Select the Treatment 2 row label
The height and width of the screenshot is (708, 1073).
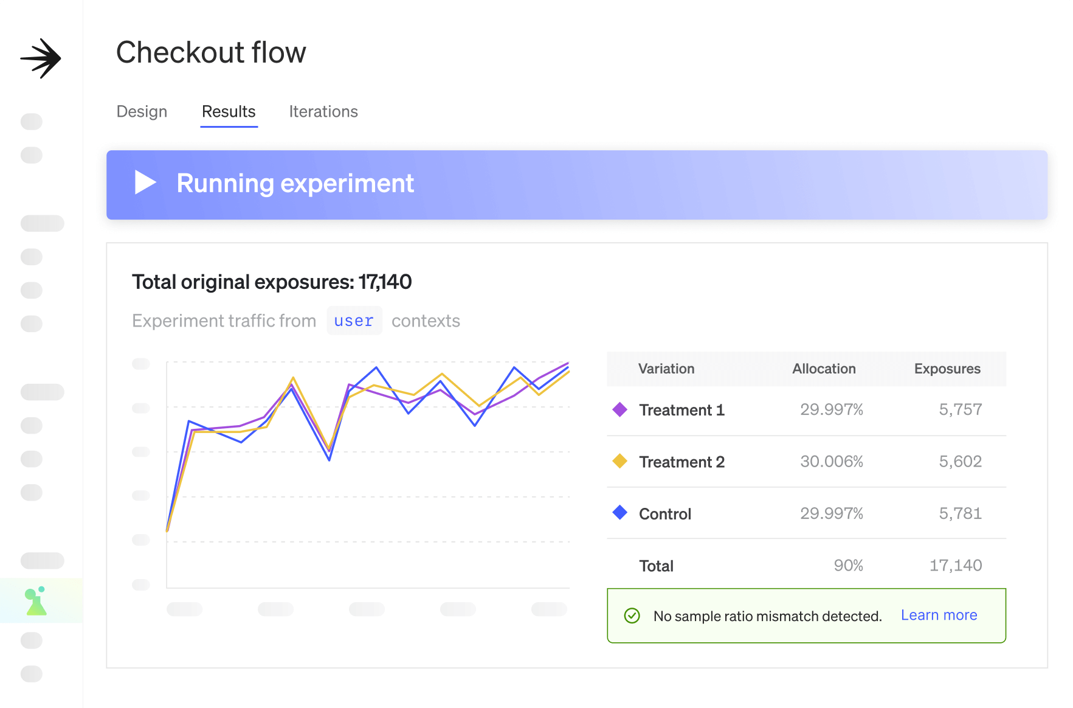coord(681,462)
